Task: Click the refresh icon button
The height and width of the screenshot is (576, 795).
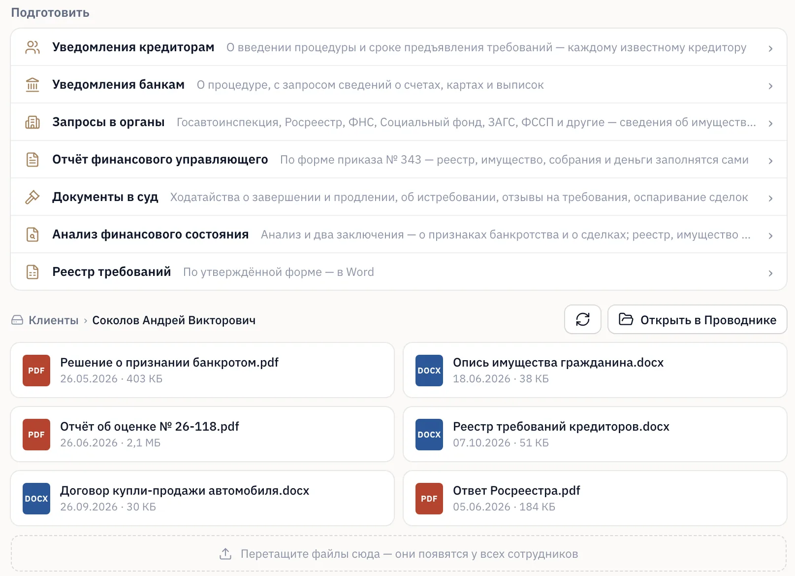Action: 583,319
